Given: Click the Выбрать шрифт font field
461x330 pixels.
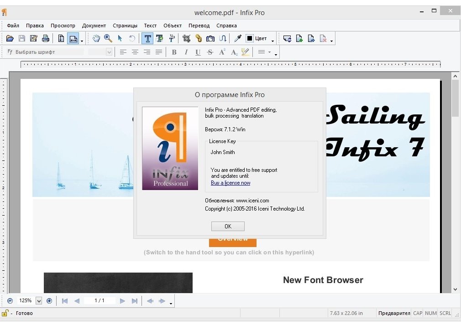Looking at the screenshot, I should pyautogui.click(x=45, y=52).
